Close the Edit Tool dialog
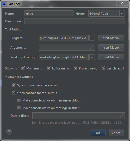The width and height of the screenshot is (130, 141). coord(122,3)
